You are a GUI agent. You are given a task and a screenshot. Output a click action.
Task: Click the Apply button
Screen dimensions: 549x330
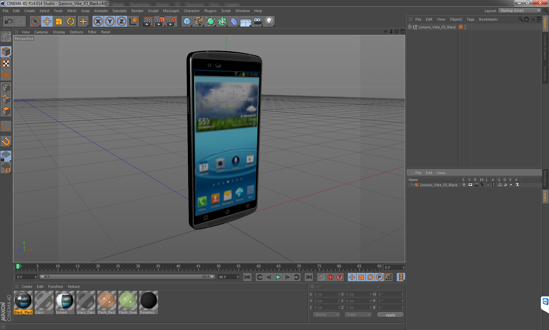click(x=390, y=315)
